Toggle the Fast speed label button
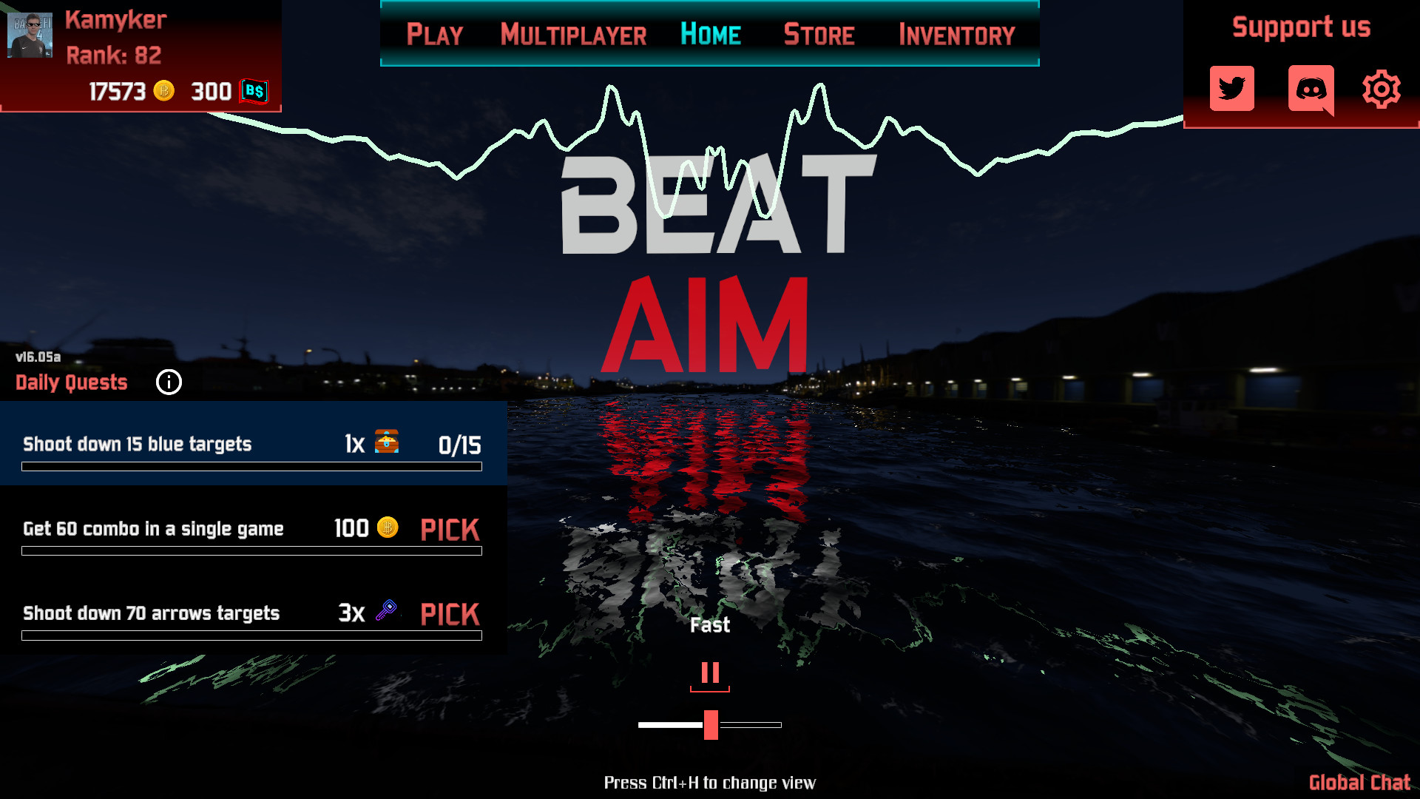 (709, 624)
